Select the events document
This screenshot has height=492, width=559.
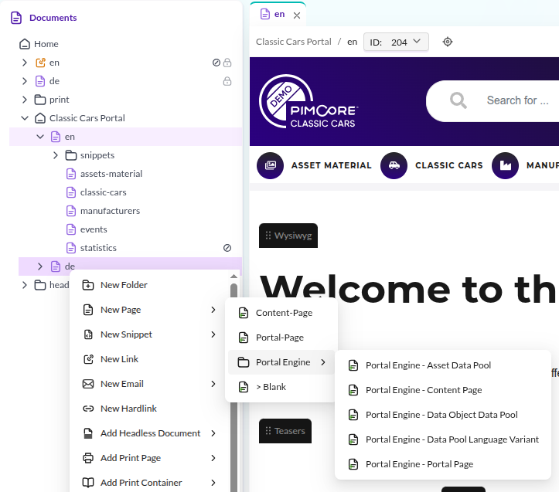click(x=94, y=229)
